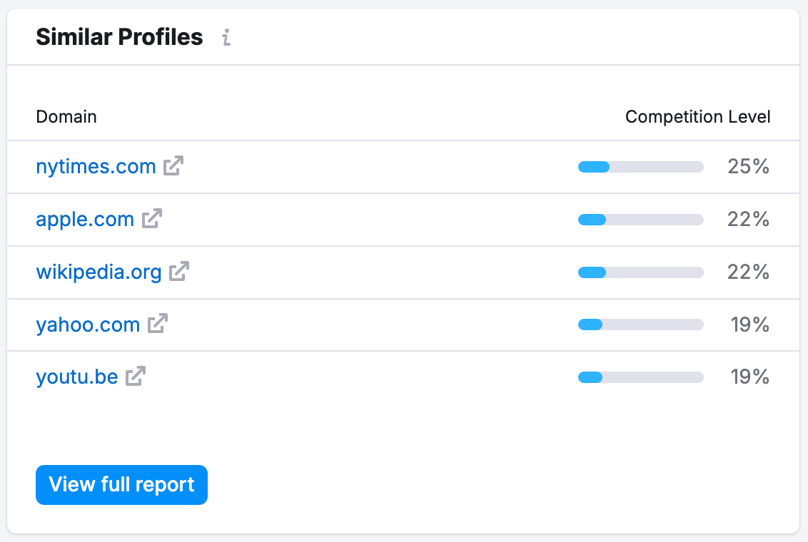Image resolution: width=808 pixels, height=542 pixels.
Task: Click the Competition Level column header
Action: click(x=697, y=116)
